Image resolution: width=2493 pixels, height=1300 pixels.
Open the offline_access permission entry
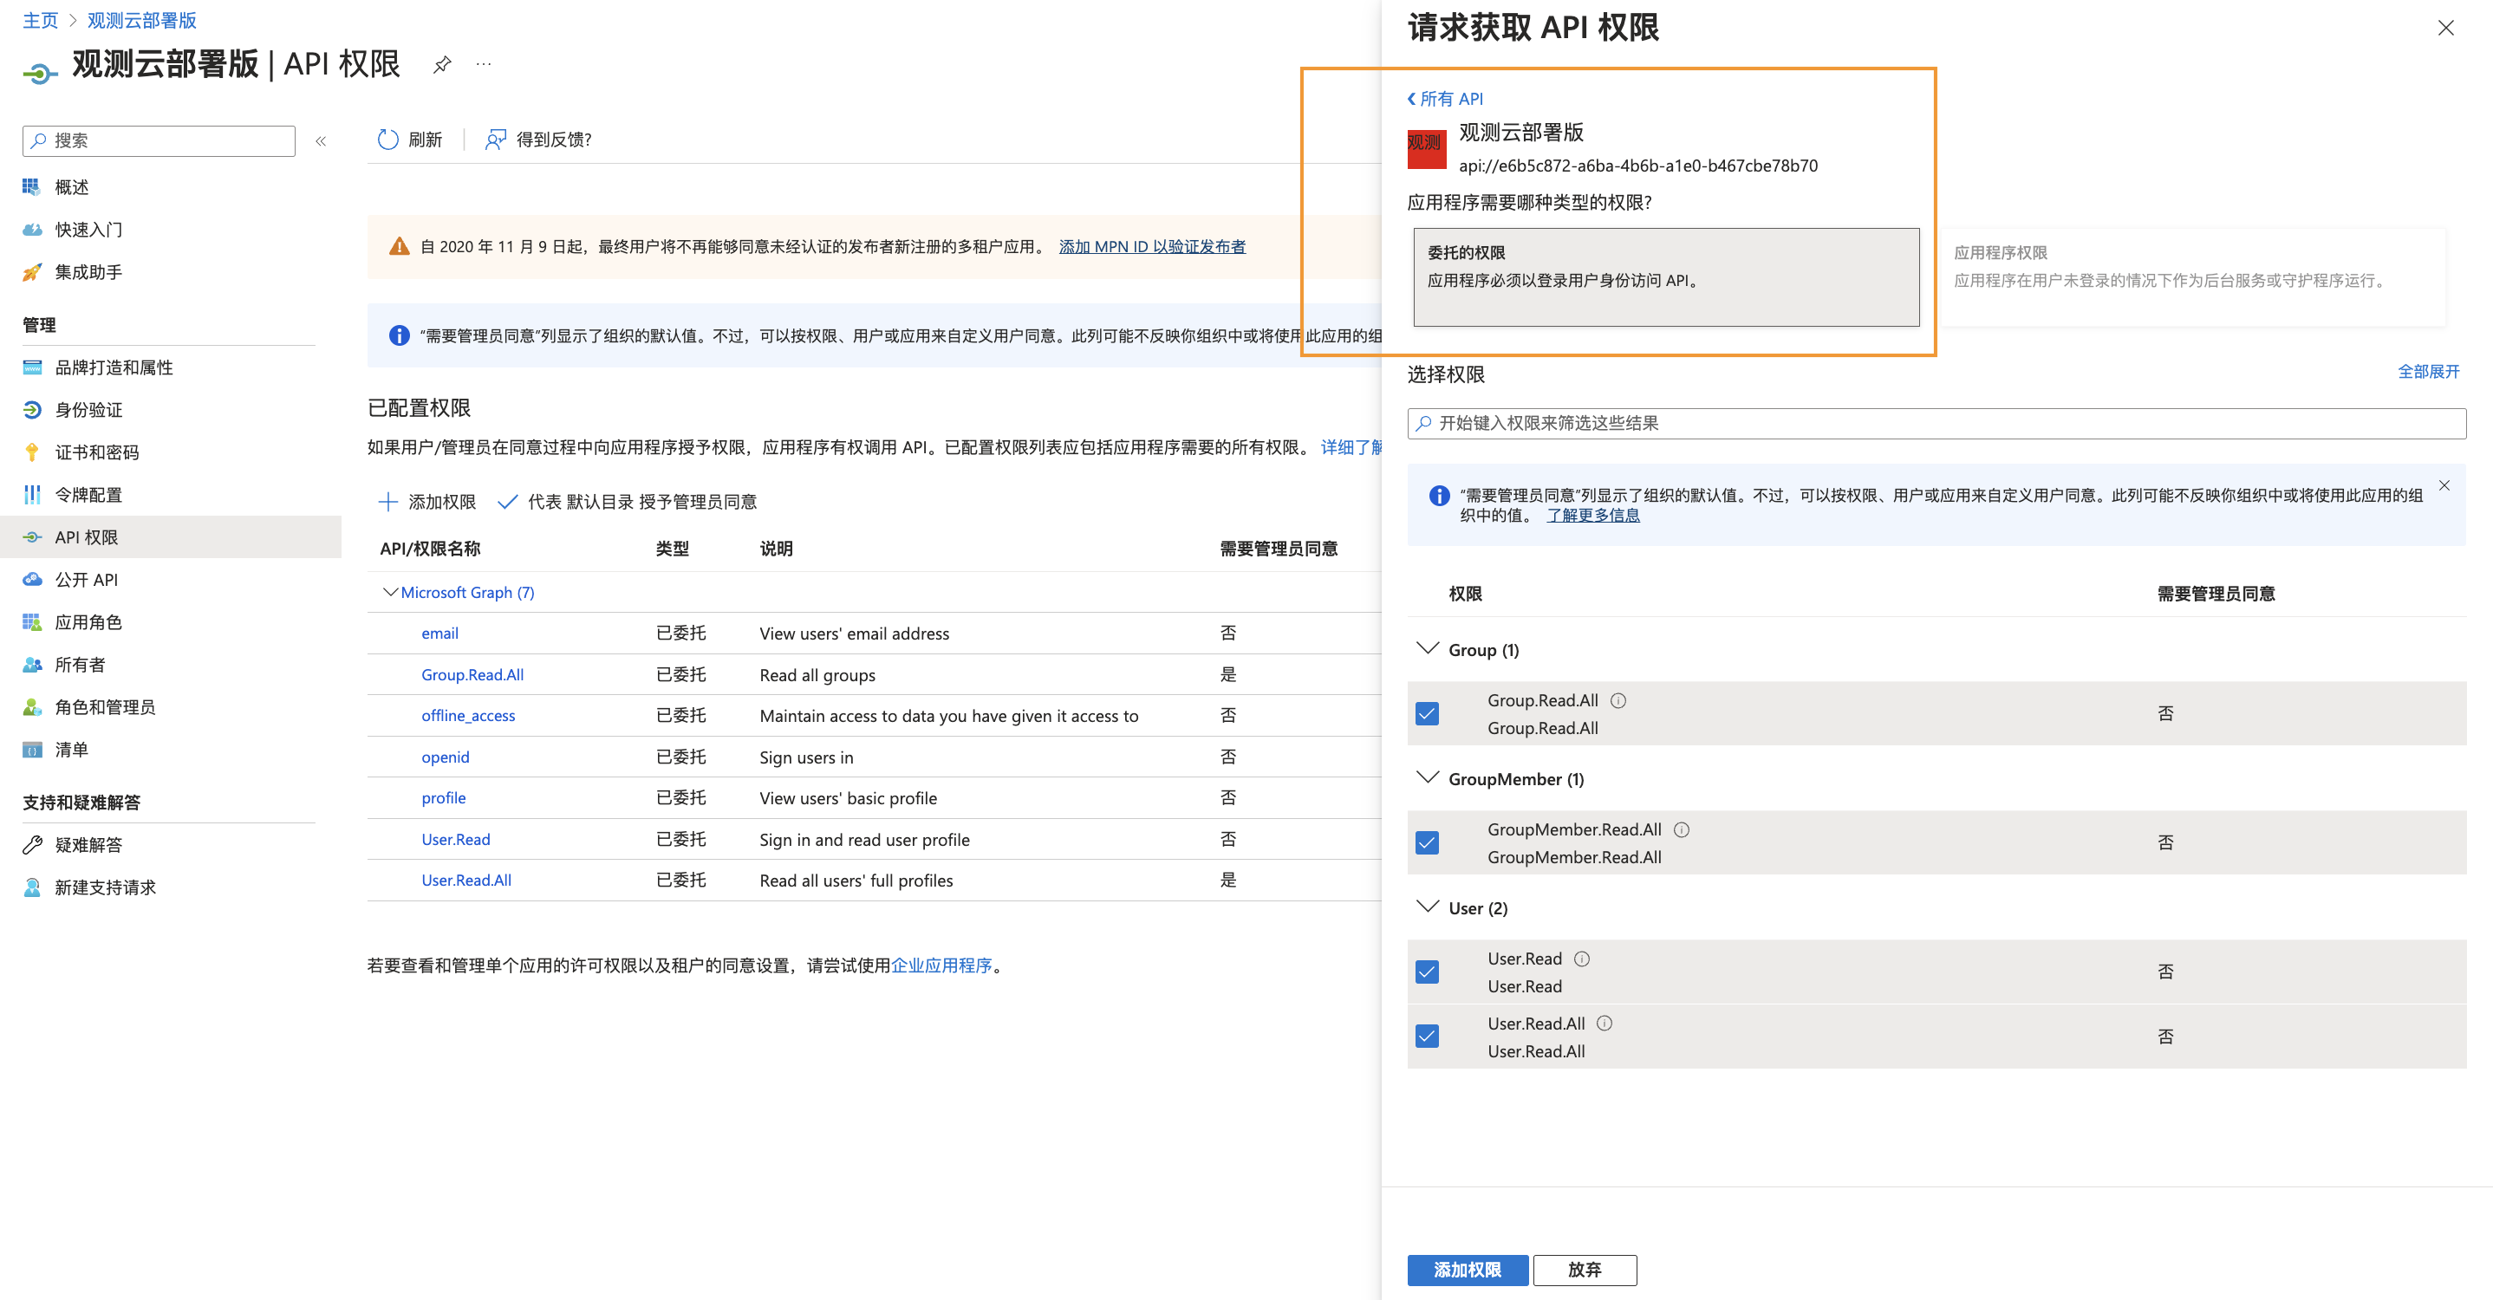tap(468, 716)
